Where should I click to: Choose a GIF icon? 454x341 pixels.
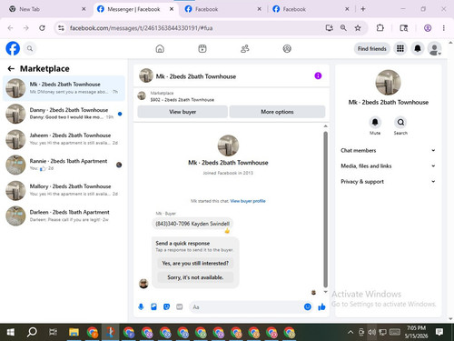[x=180, y=307]
